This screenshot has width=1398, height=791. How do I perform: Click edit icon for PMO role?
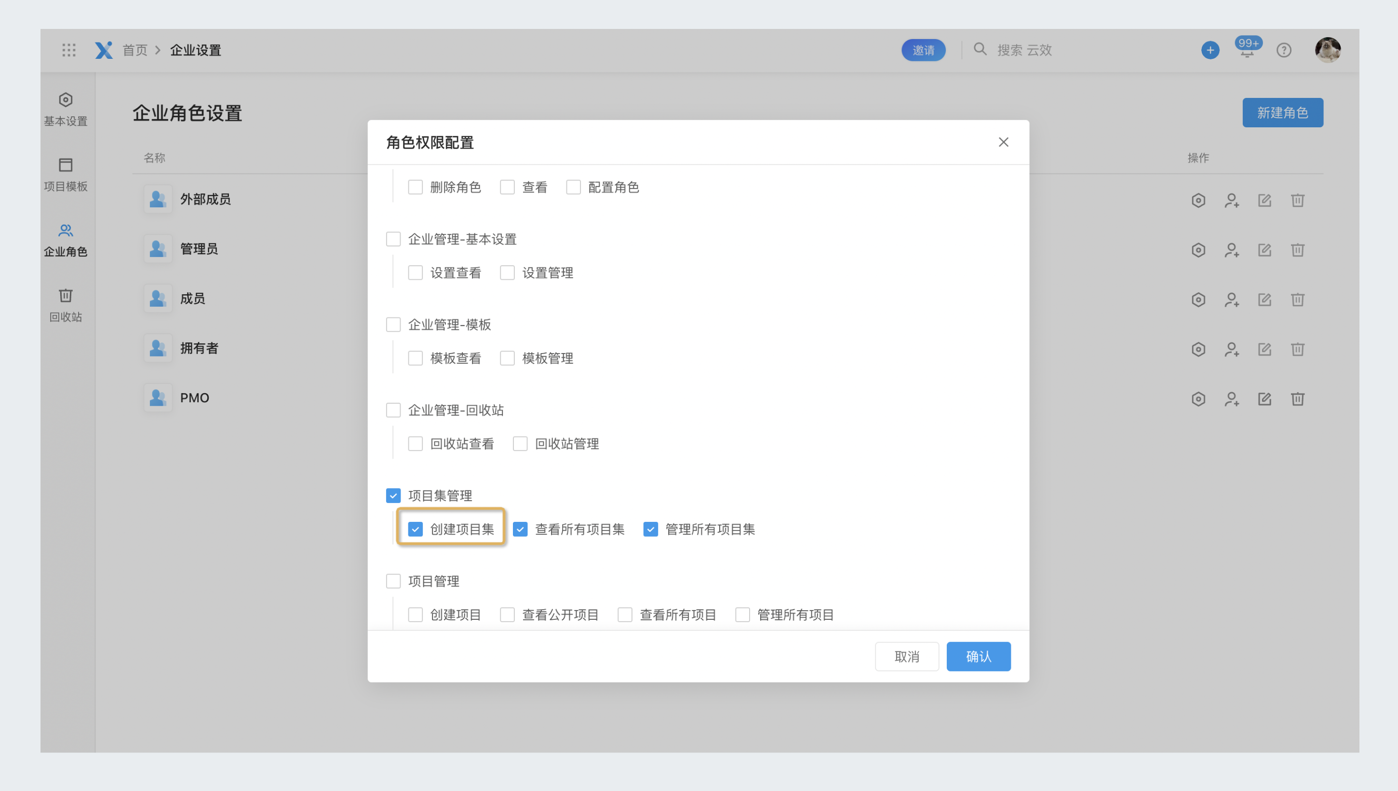(x=1264, y=399)
